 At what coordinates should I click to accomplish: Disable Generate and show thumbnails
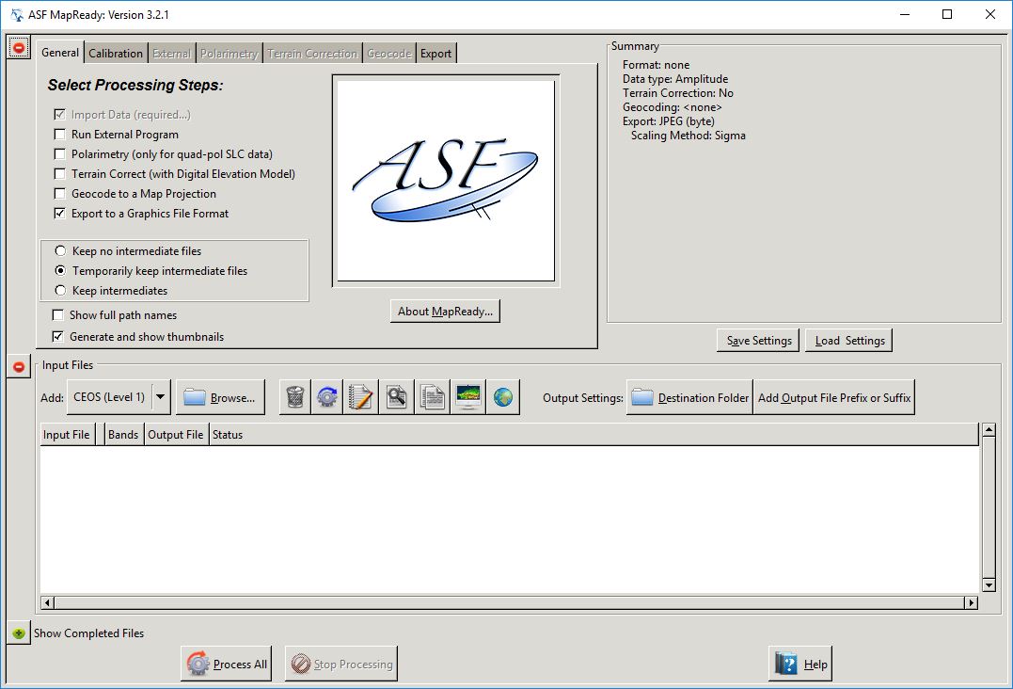pyautogui.click(x=58, y=336)
